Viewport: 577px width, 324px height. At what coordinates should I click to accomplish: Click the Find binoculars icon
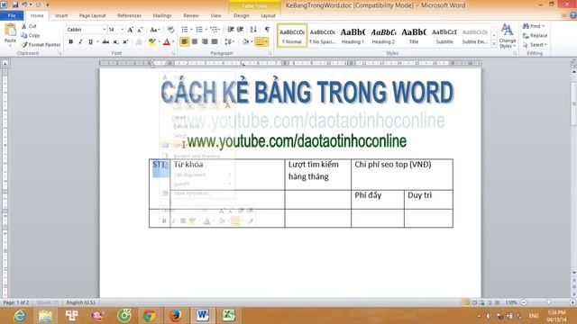(526, 26)
